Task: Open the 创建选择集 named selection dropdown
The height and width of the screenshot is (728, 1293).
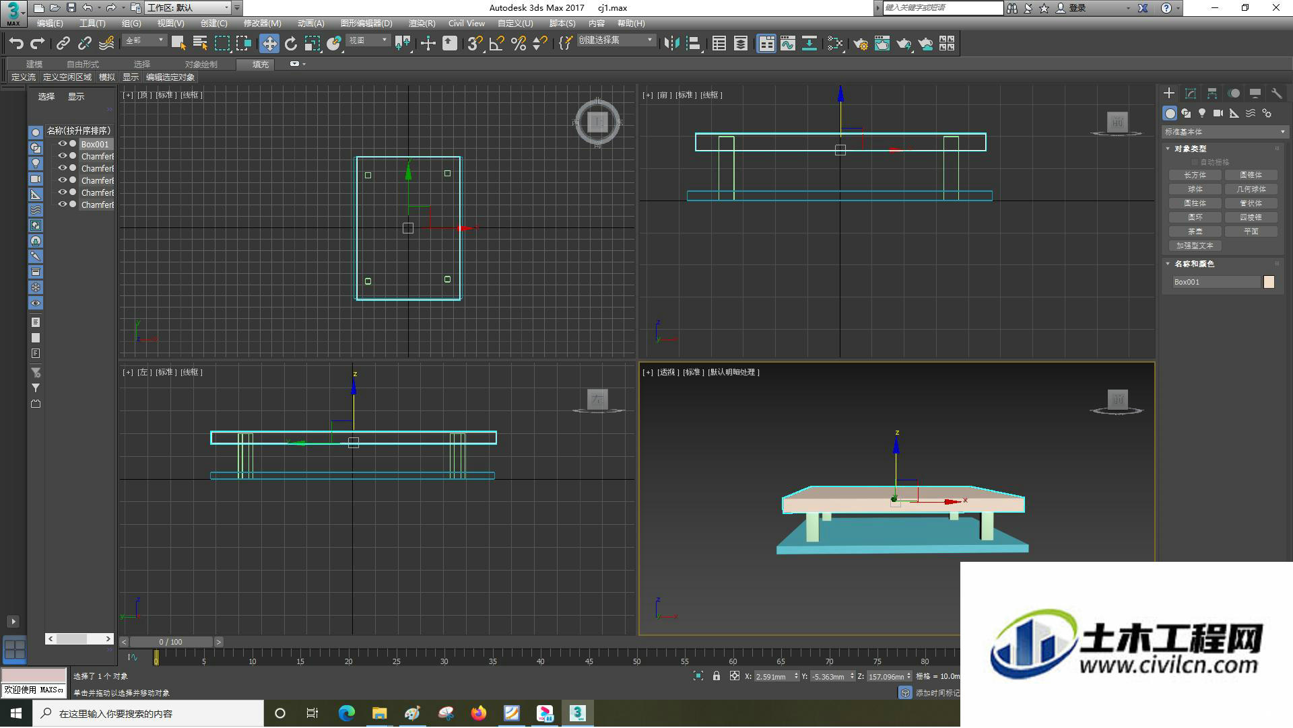Action: (x=616, y=40)
